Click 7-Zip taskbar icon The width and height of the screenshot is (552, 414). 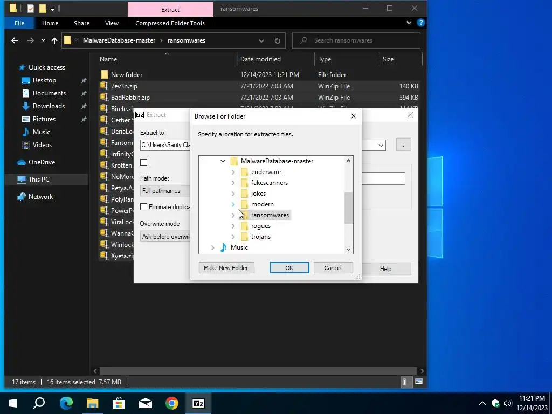pos(198,403)
